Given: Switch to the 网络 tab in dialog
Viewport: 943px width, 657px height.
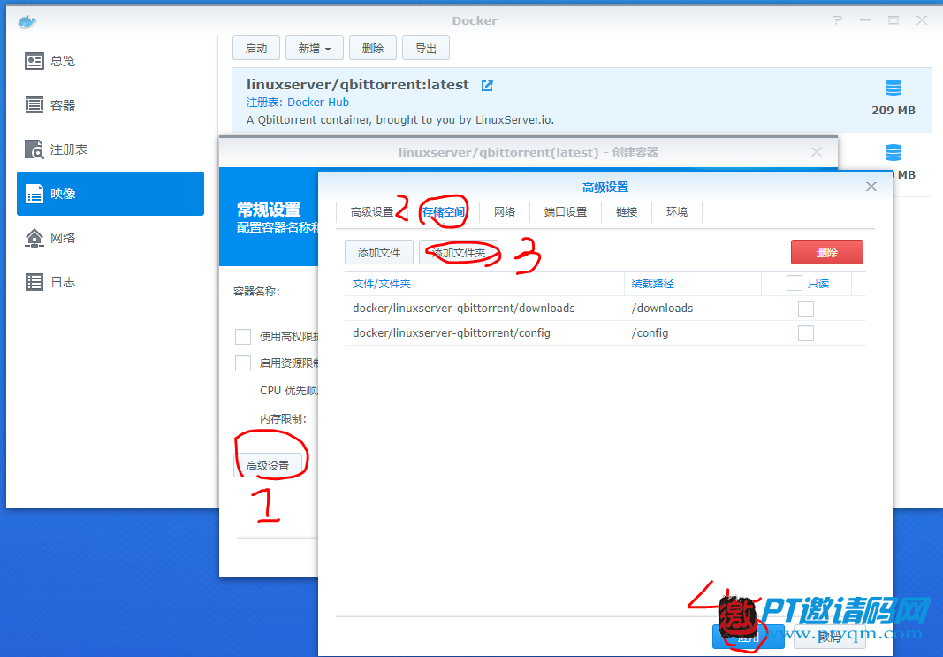Looking at the screenshot, I should 505,212.
